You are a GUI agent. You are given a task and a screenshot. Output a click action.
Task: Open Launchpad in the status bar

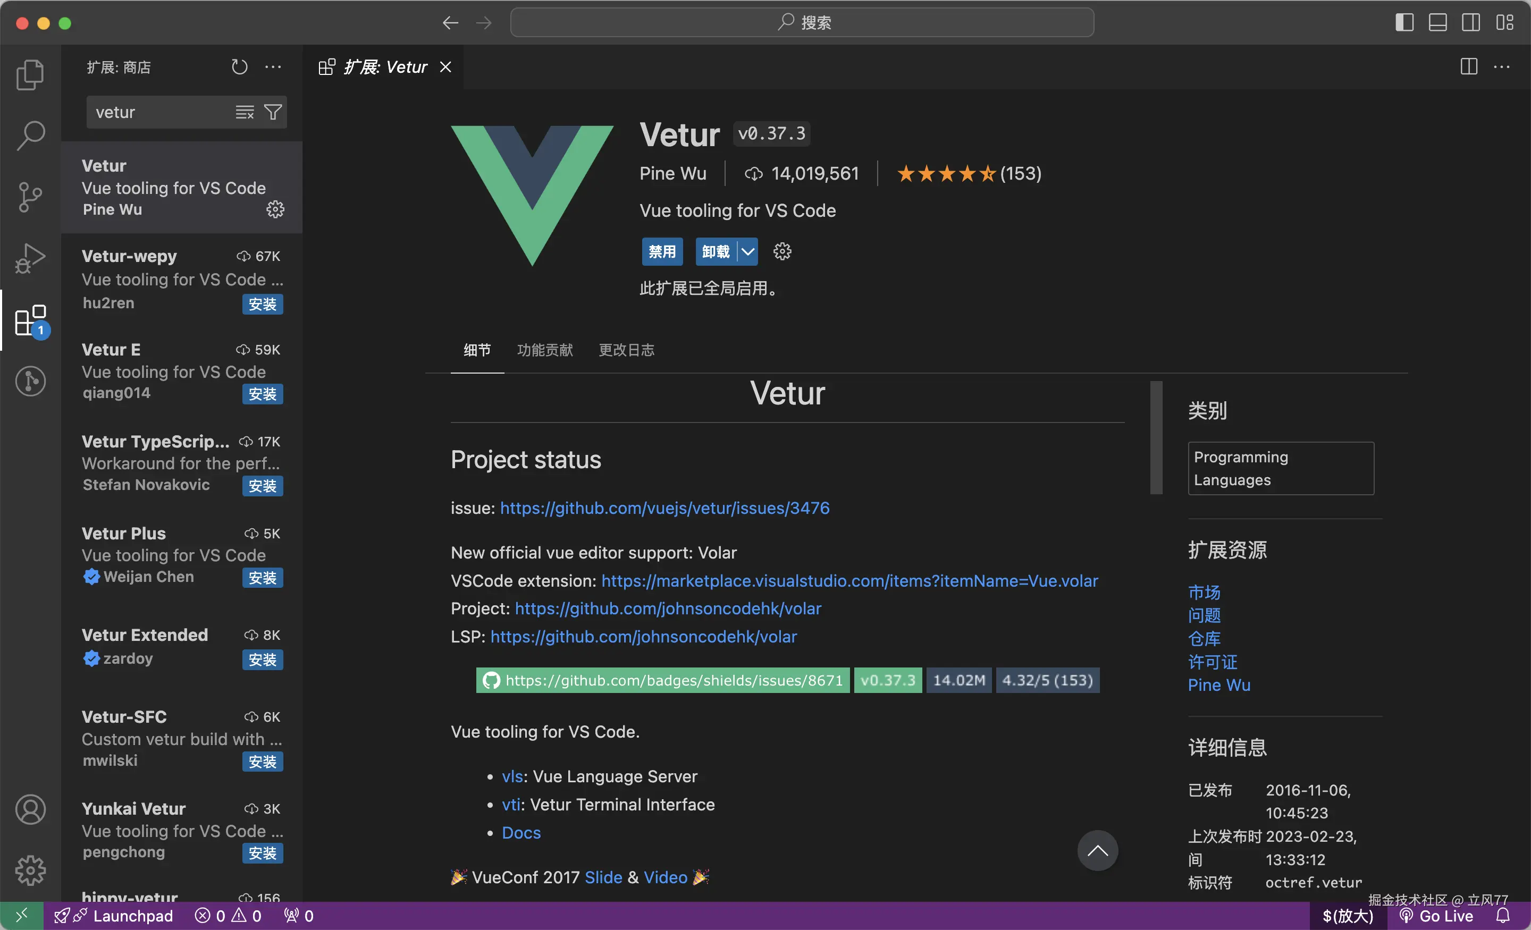click(114, 916)
